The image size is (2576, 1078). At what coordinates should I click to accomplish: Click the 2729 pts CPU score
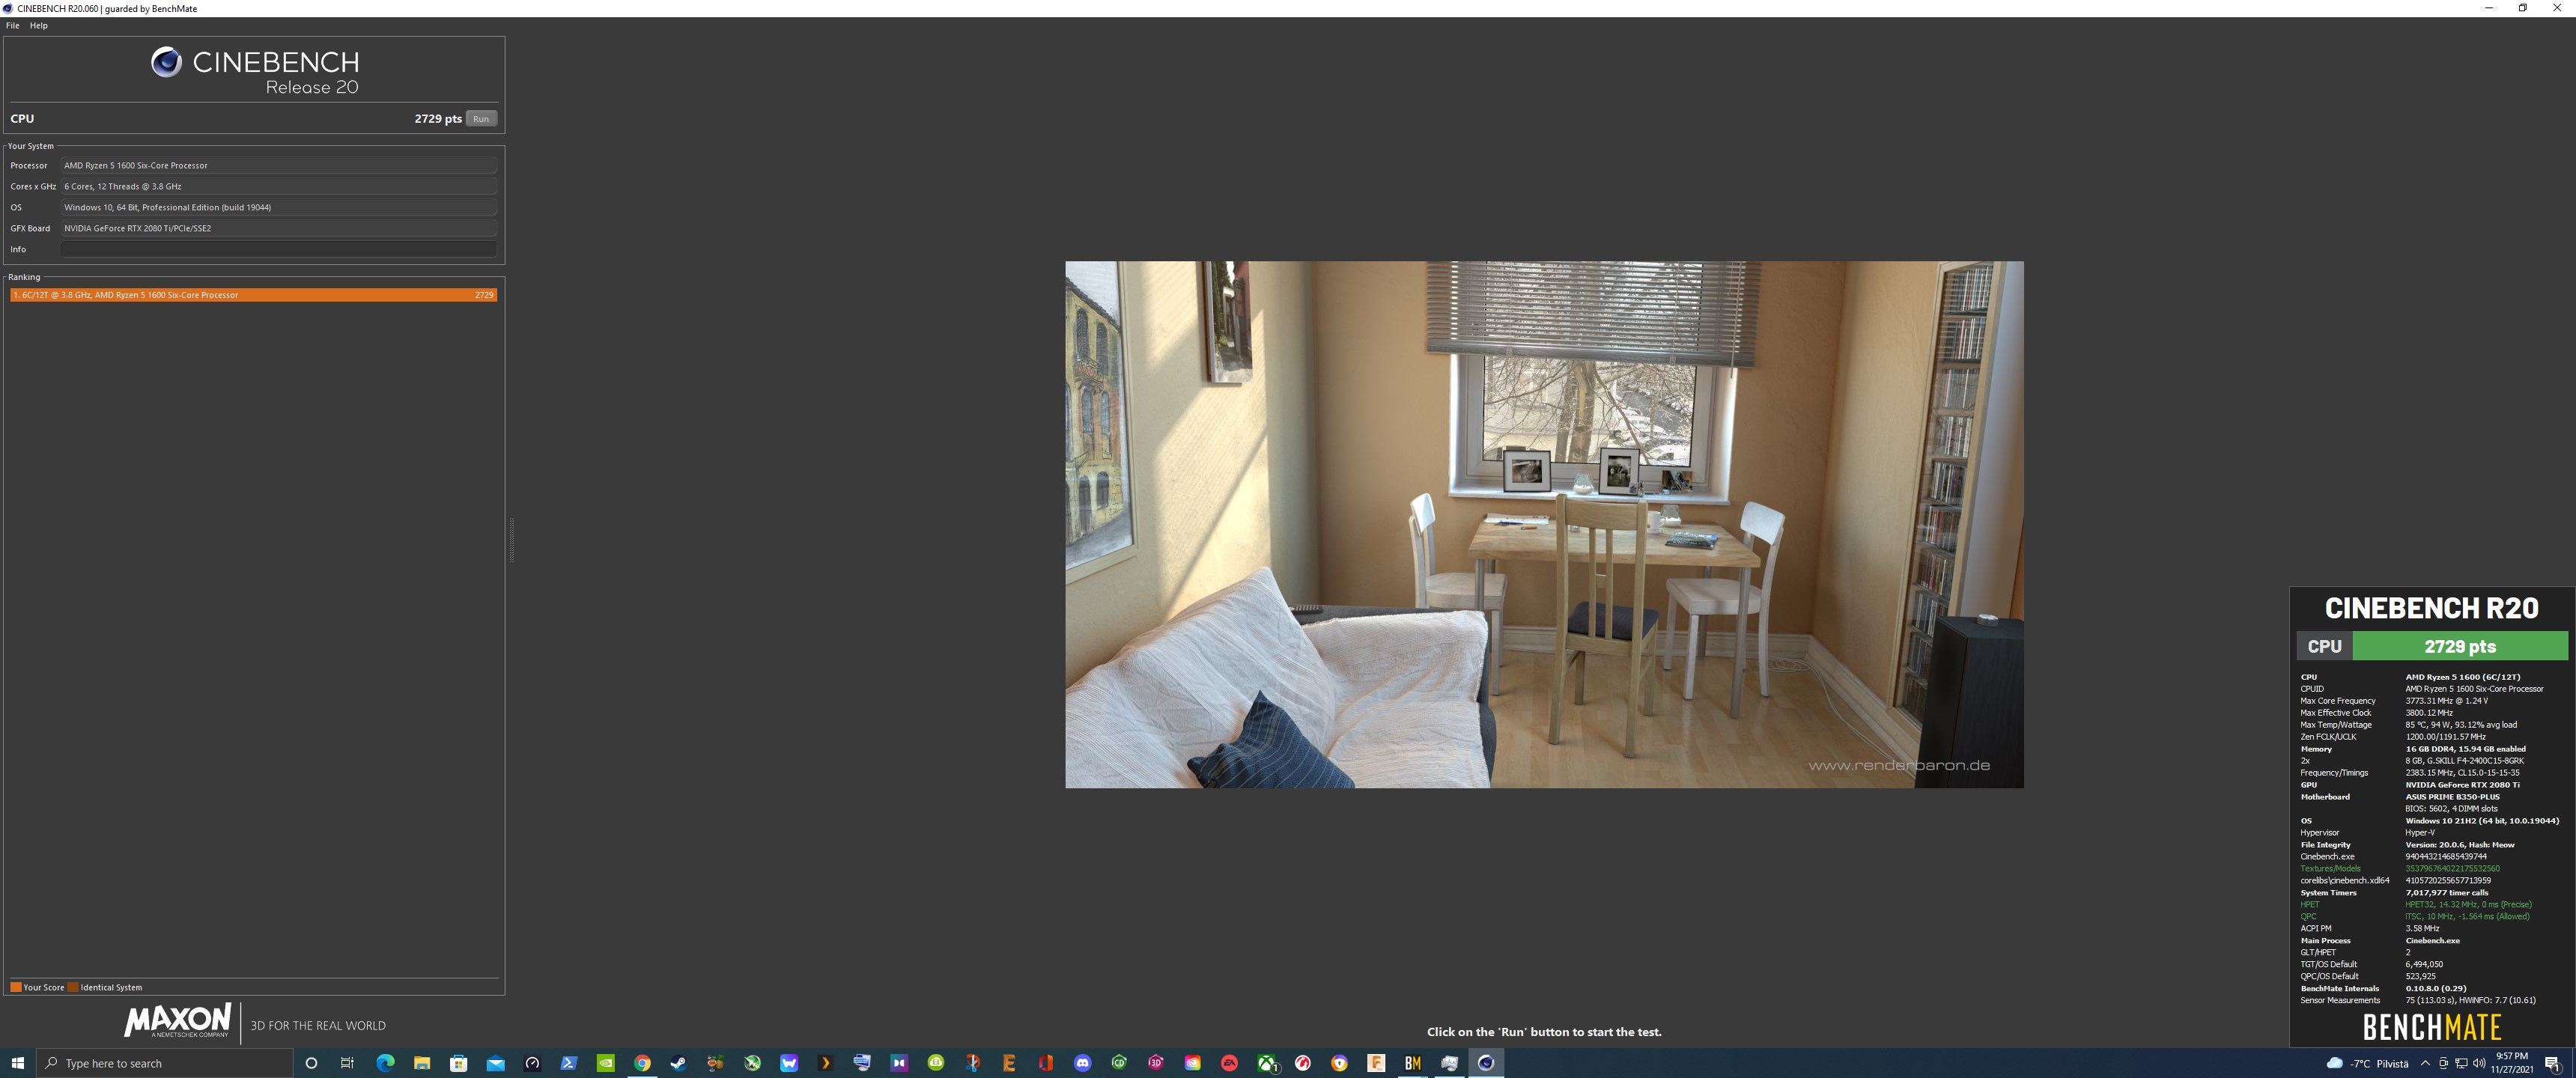tap(438, 118)
